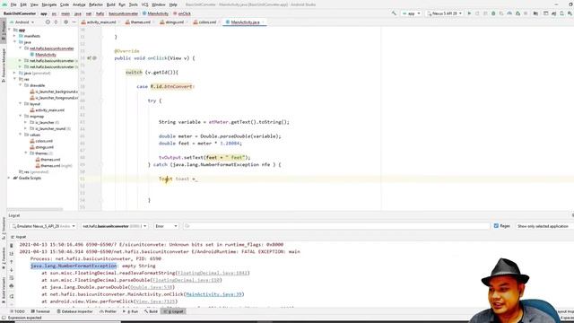Open the TODO tool window tab
Image resolution: width=574 pixels, height=323 pixels.
pos(17,311)
